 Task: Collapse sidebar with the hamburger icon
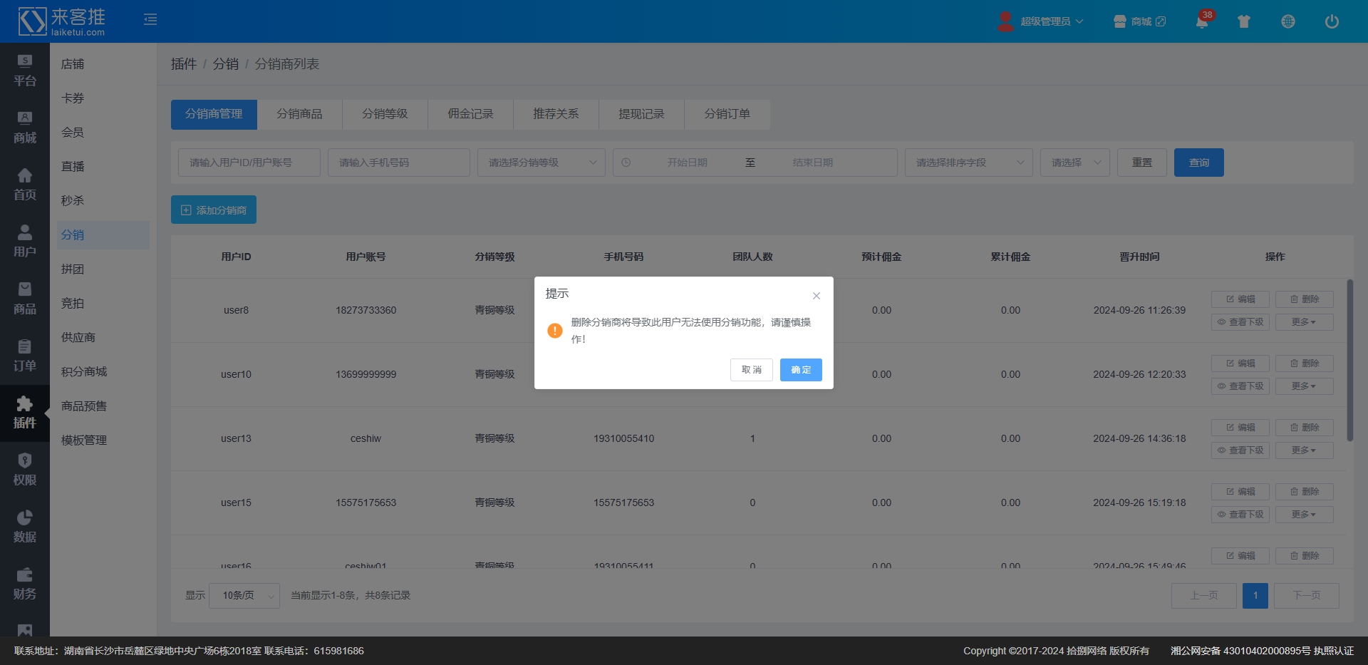(150, 19)
